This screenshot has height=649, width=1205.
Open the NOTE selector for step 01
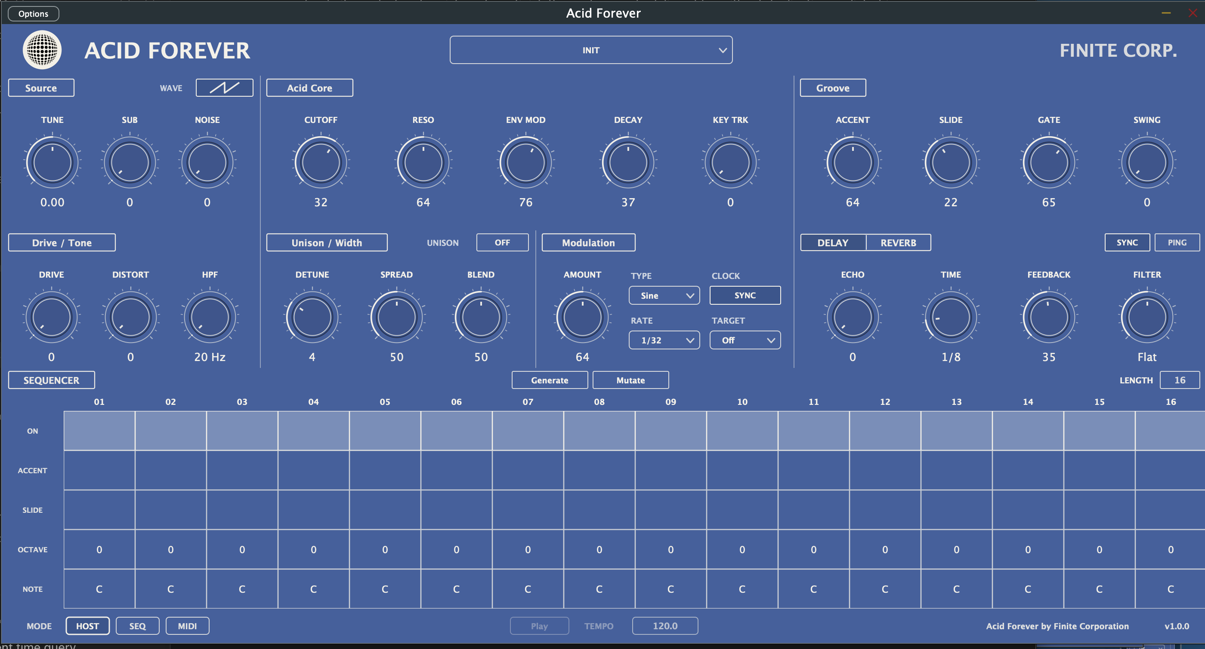[x=99, y=589]
